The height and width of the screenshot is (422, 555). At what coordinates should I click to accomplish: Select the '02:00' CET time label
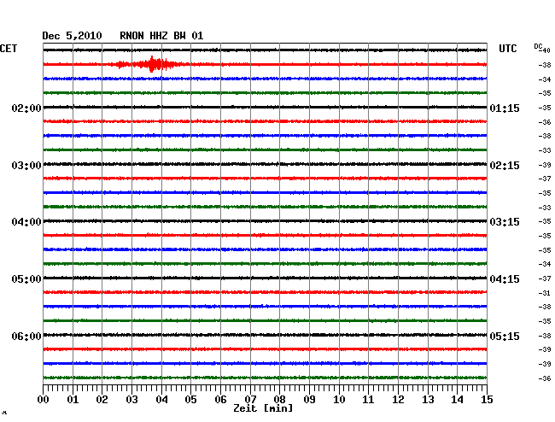26,108
